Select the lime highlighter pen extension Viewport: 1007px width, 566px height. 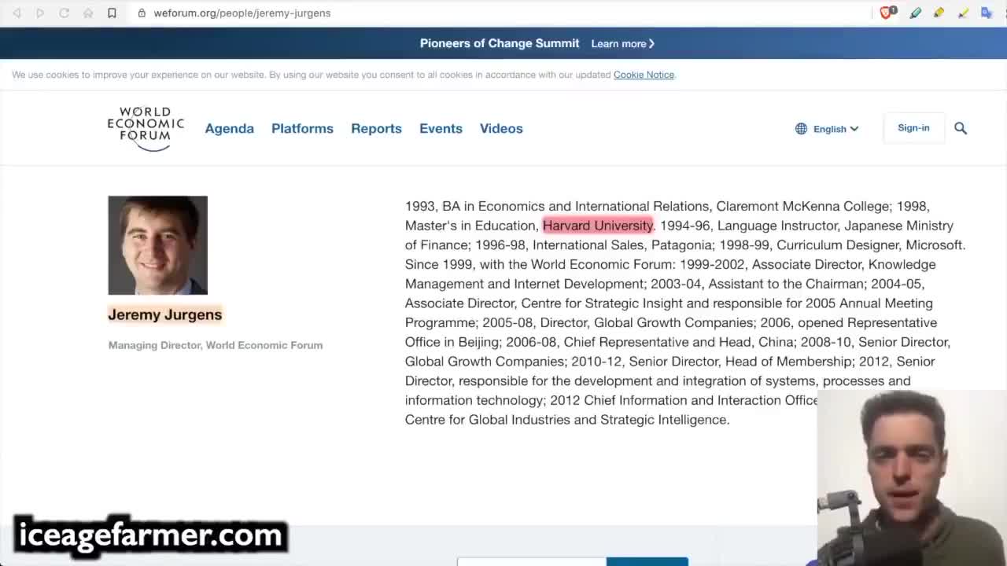[x=963, y=13]
